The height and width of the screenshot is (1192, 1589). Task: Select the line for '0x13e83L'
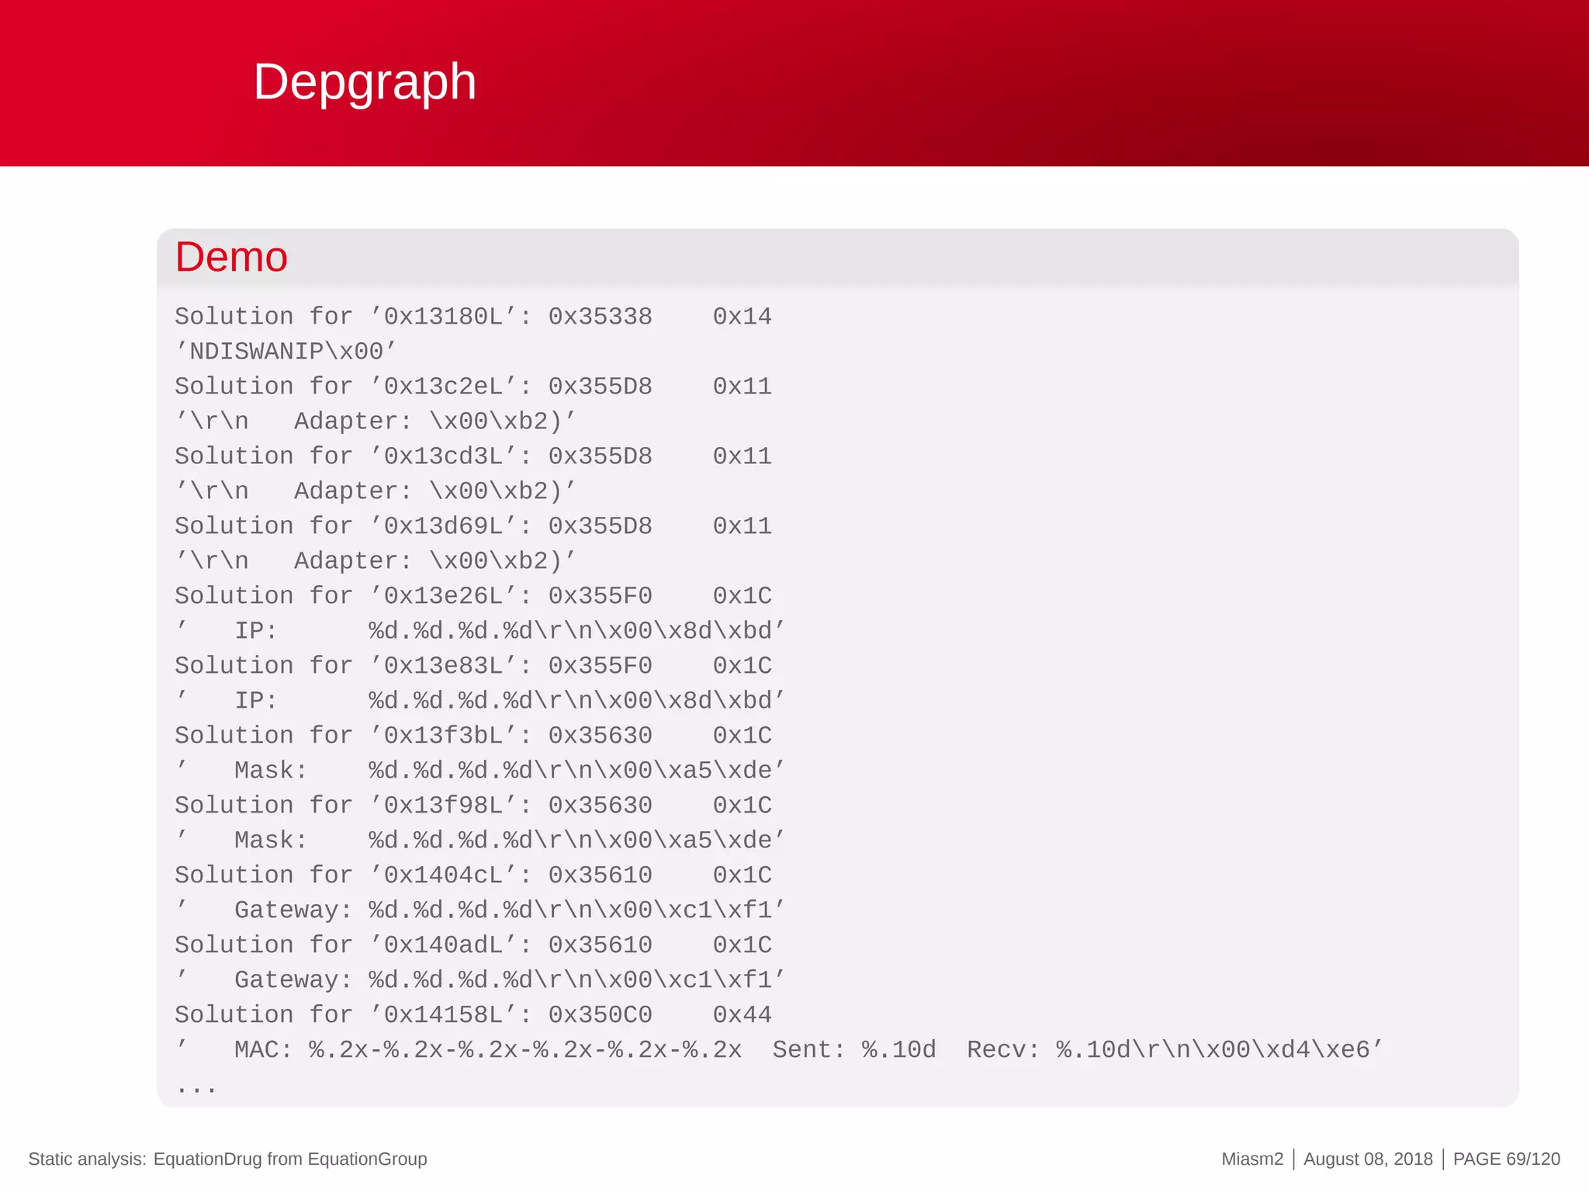pos(473,666)
